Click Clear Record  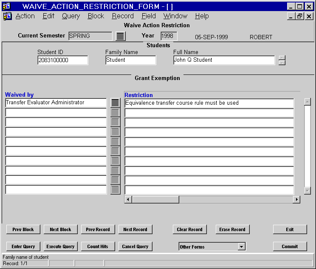pyautogui.click(x=189, y=229)
